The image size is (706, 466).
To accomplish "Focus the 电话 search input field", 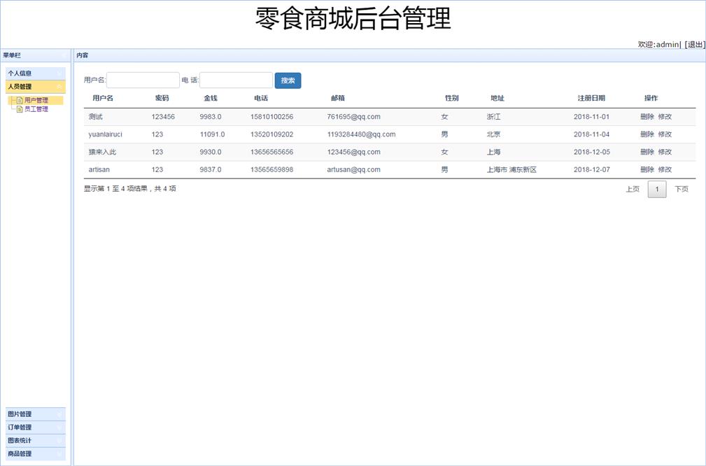I will 236,80.
